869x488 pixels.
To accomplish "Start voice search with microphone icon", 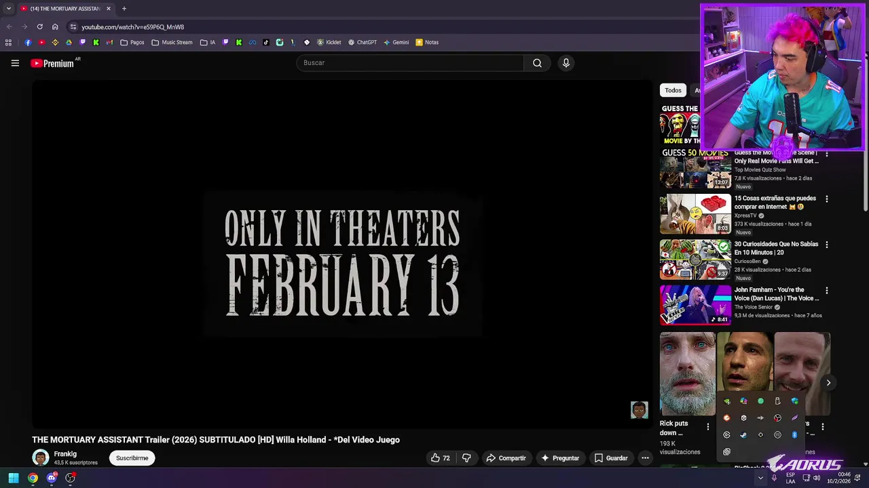I will pyautogui.click(x=566, y=63).
